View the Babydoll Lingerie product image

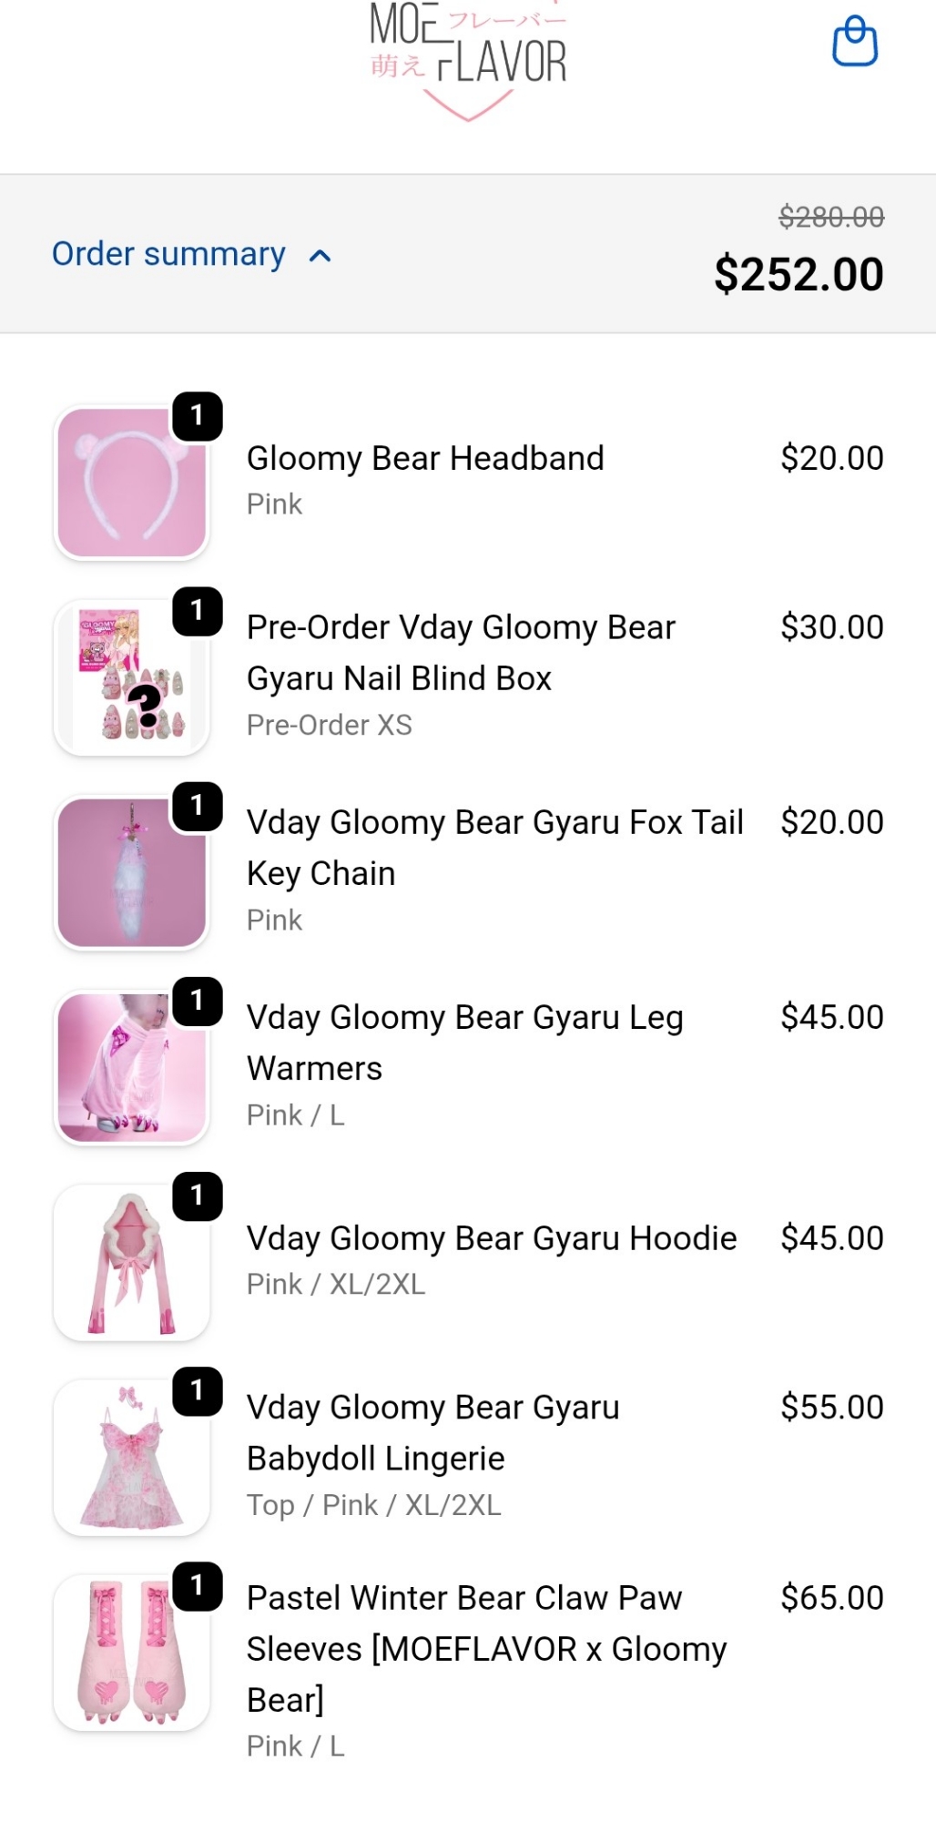click(x=132, y=1457)
